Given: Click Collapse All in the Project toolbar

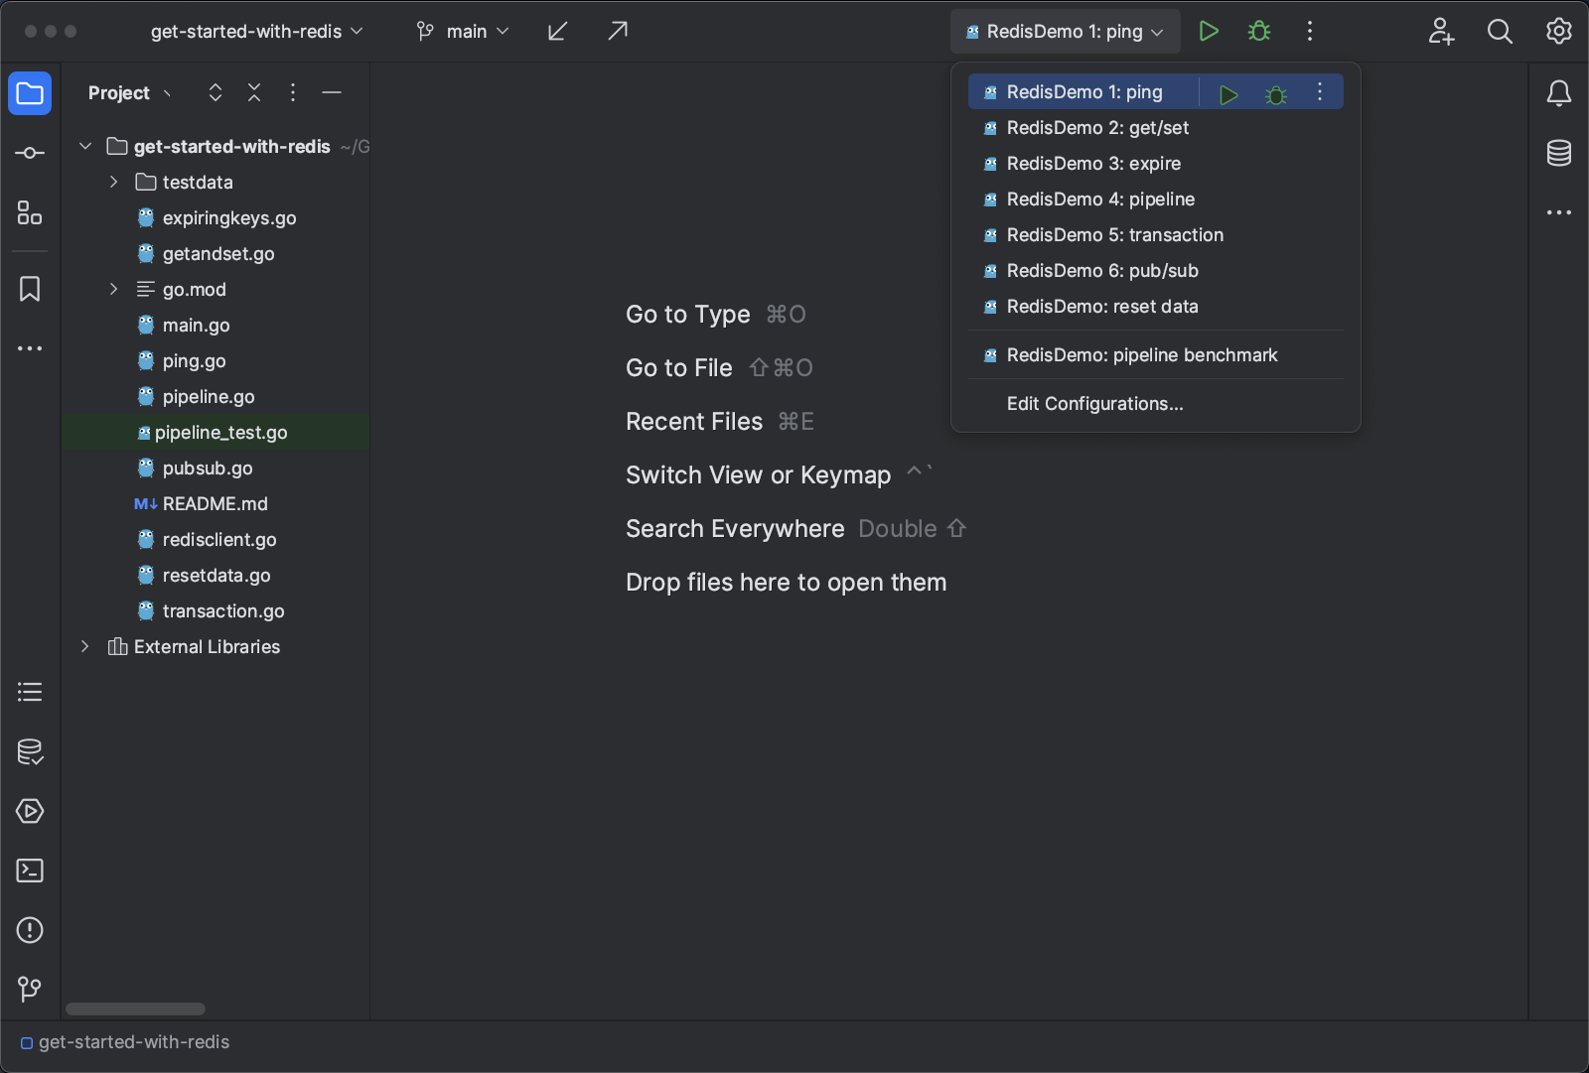Looking at the screenshot, I should 254,92.
